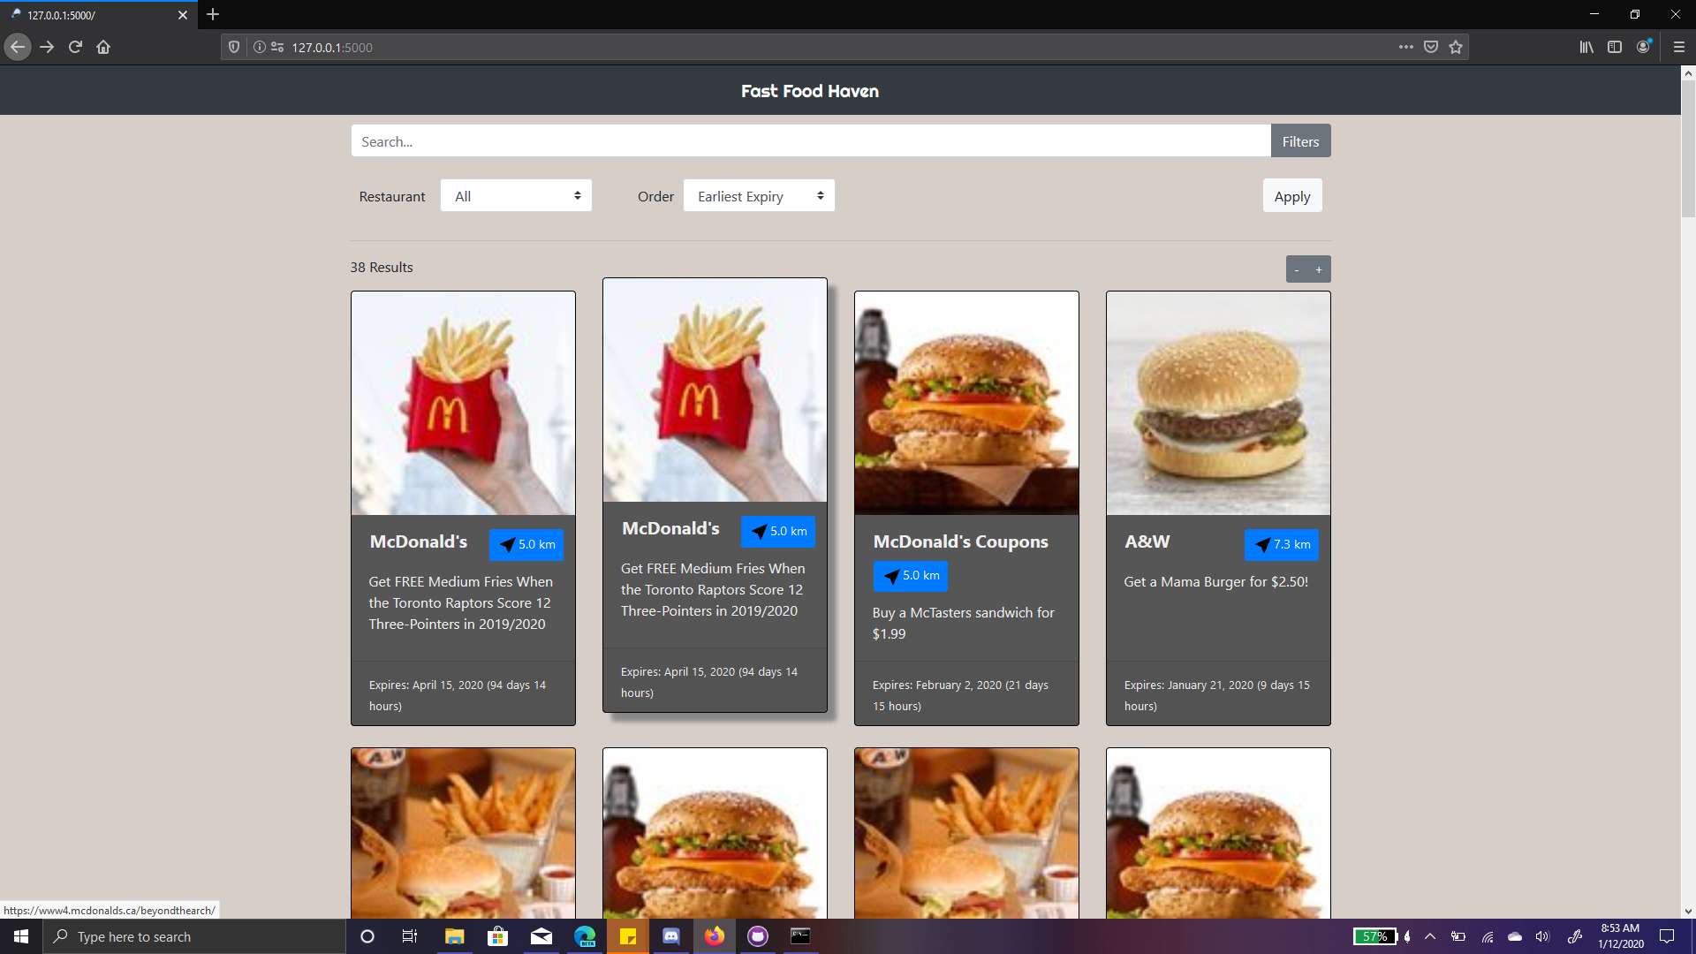Open a new browser tab
This screenshot has width=1696, height=954.
(213, 15)
